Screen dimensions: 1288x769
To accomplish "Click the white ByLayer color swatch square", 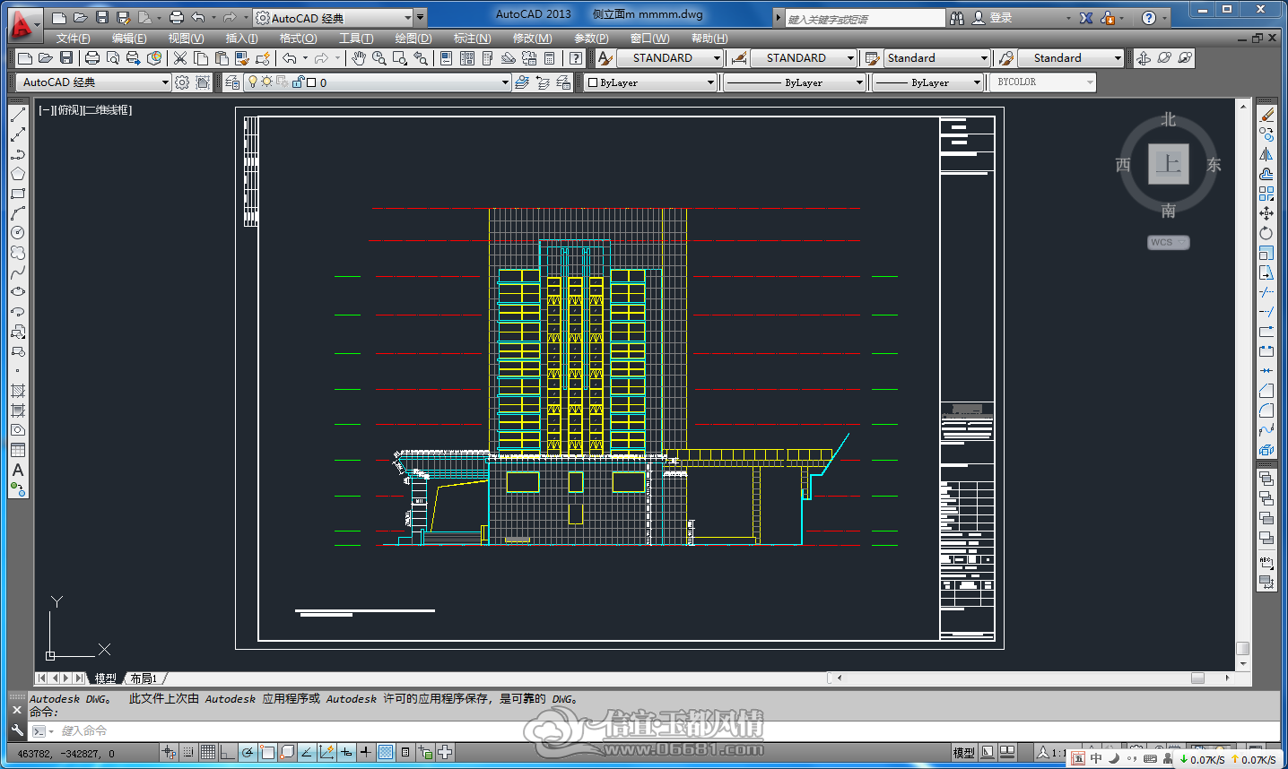I will tap(593, 82).
